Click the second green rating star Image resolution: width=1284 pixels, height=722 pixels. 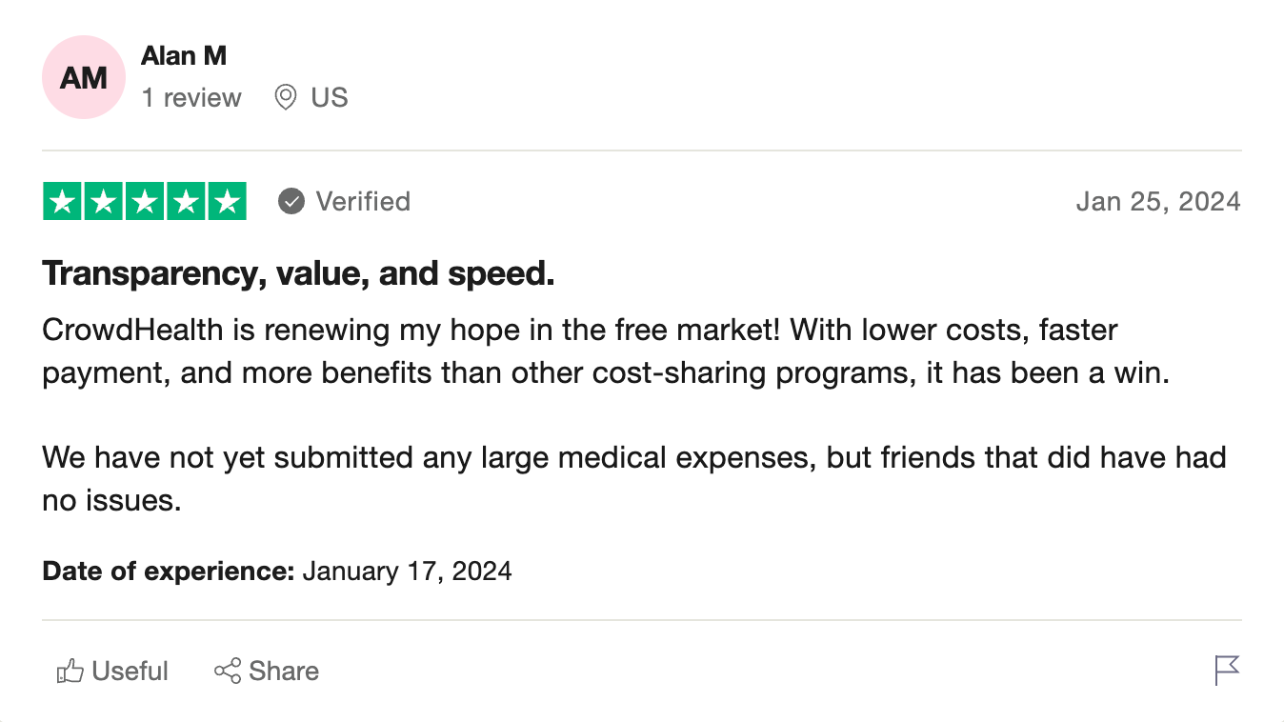[x=104, y=202]
